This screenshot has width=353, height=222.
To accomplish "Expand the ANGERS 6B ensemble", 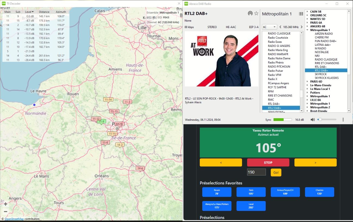I will tap(307, 26).
